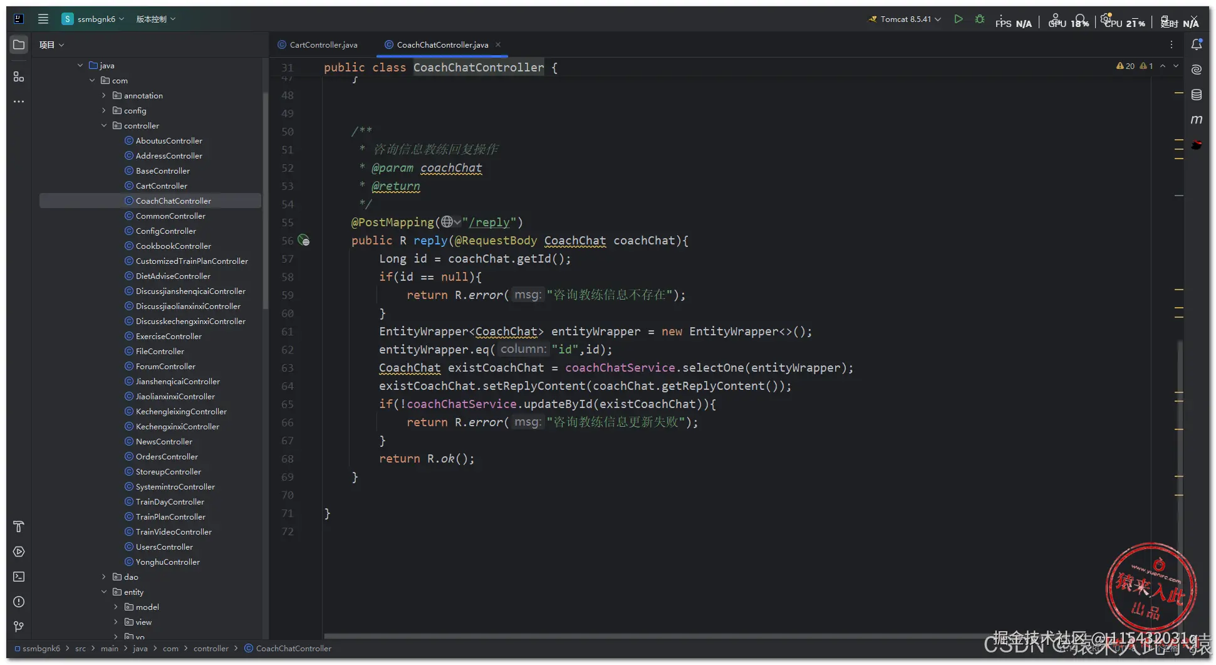Run the Tomcat configuration
Screen dimensions: 1216x665
tap(958, 19)
